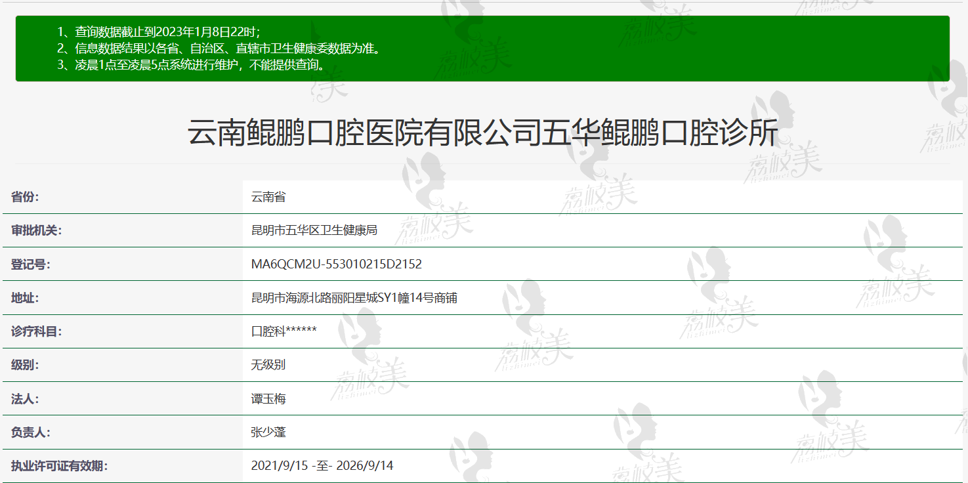968x483 pixels.
Task: Click the value 无级别
Action: click(x=268, y=365)
